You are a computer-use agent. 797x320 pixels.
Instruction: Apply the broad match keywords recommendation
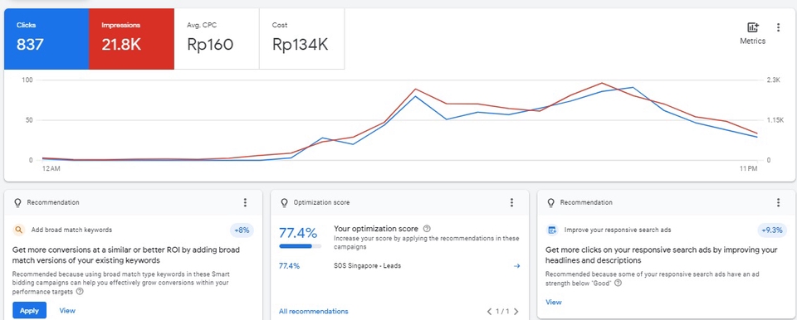tap(30, 310)
